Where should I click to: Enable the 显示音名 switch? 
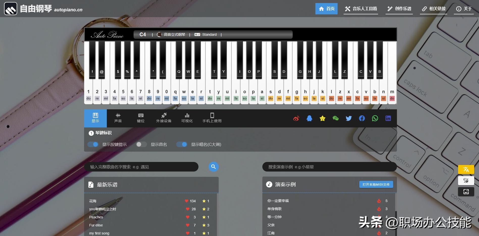coord(141,144)
